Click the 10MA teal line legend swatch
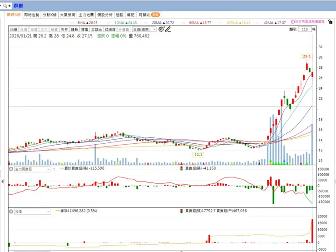This screenshot has height=252, width=336. pos(109,23)
